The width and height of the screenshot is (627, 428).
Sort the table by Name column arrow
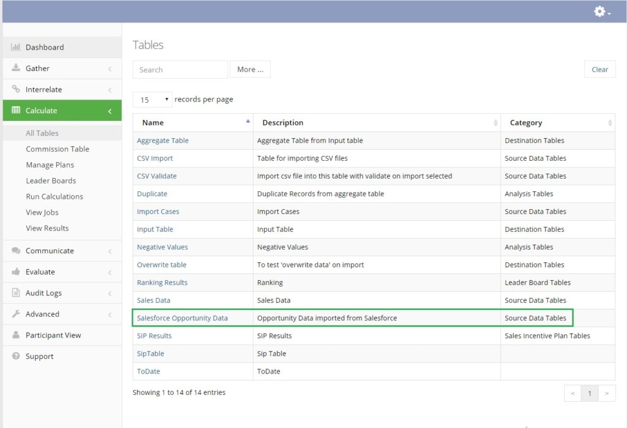(x=248, y=121)
